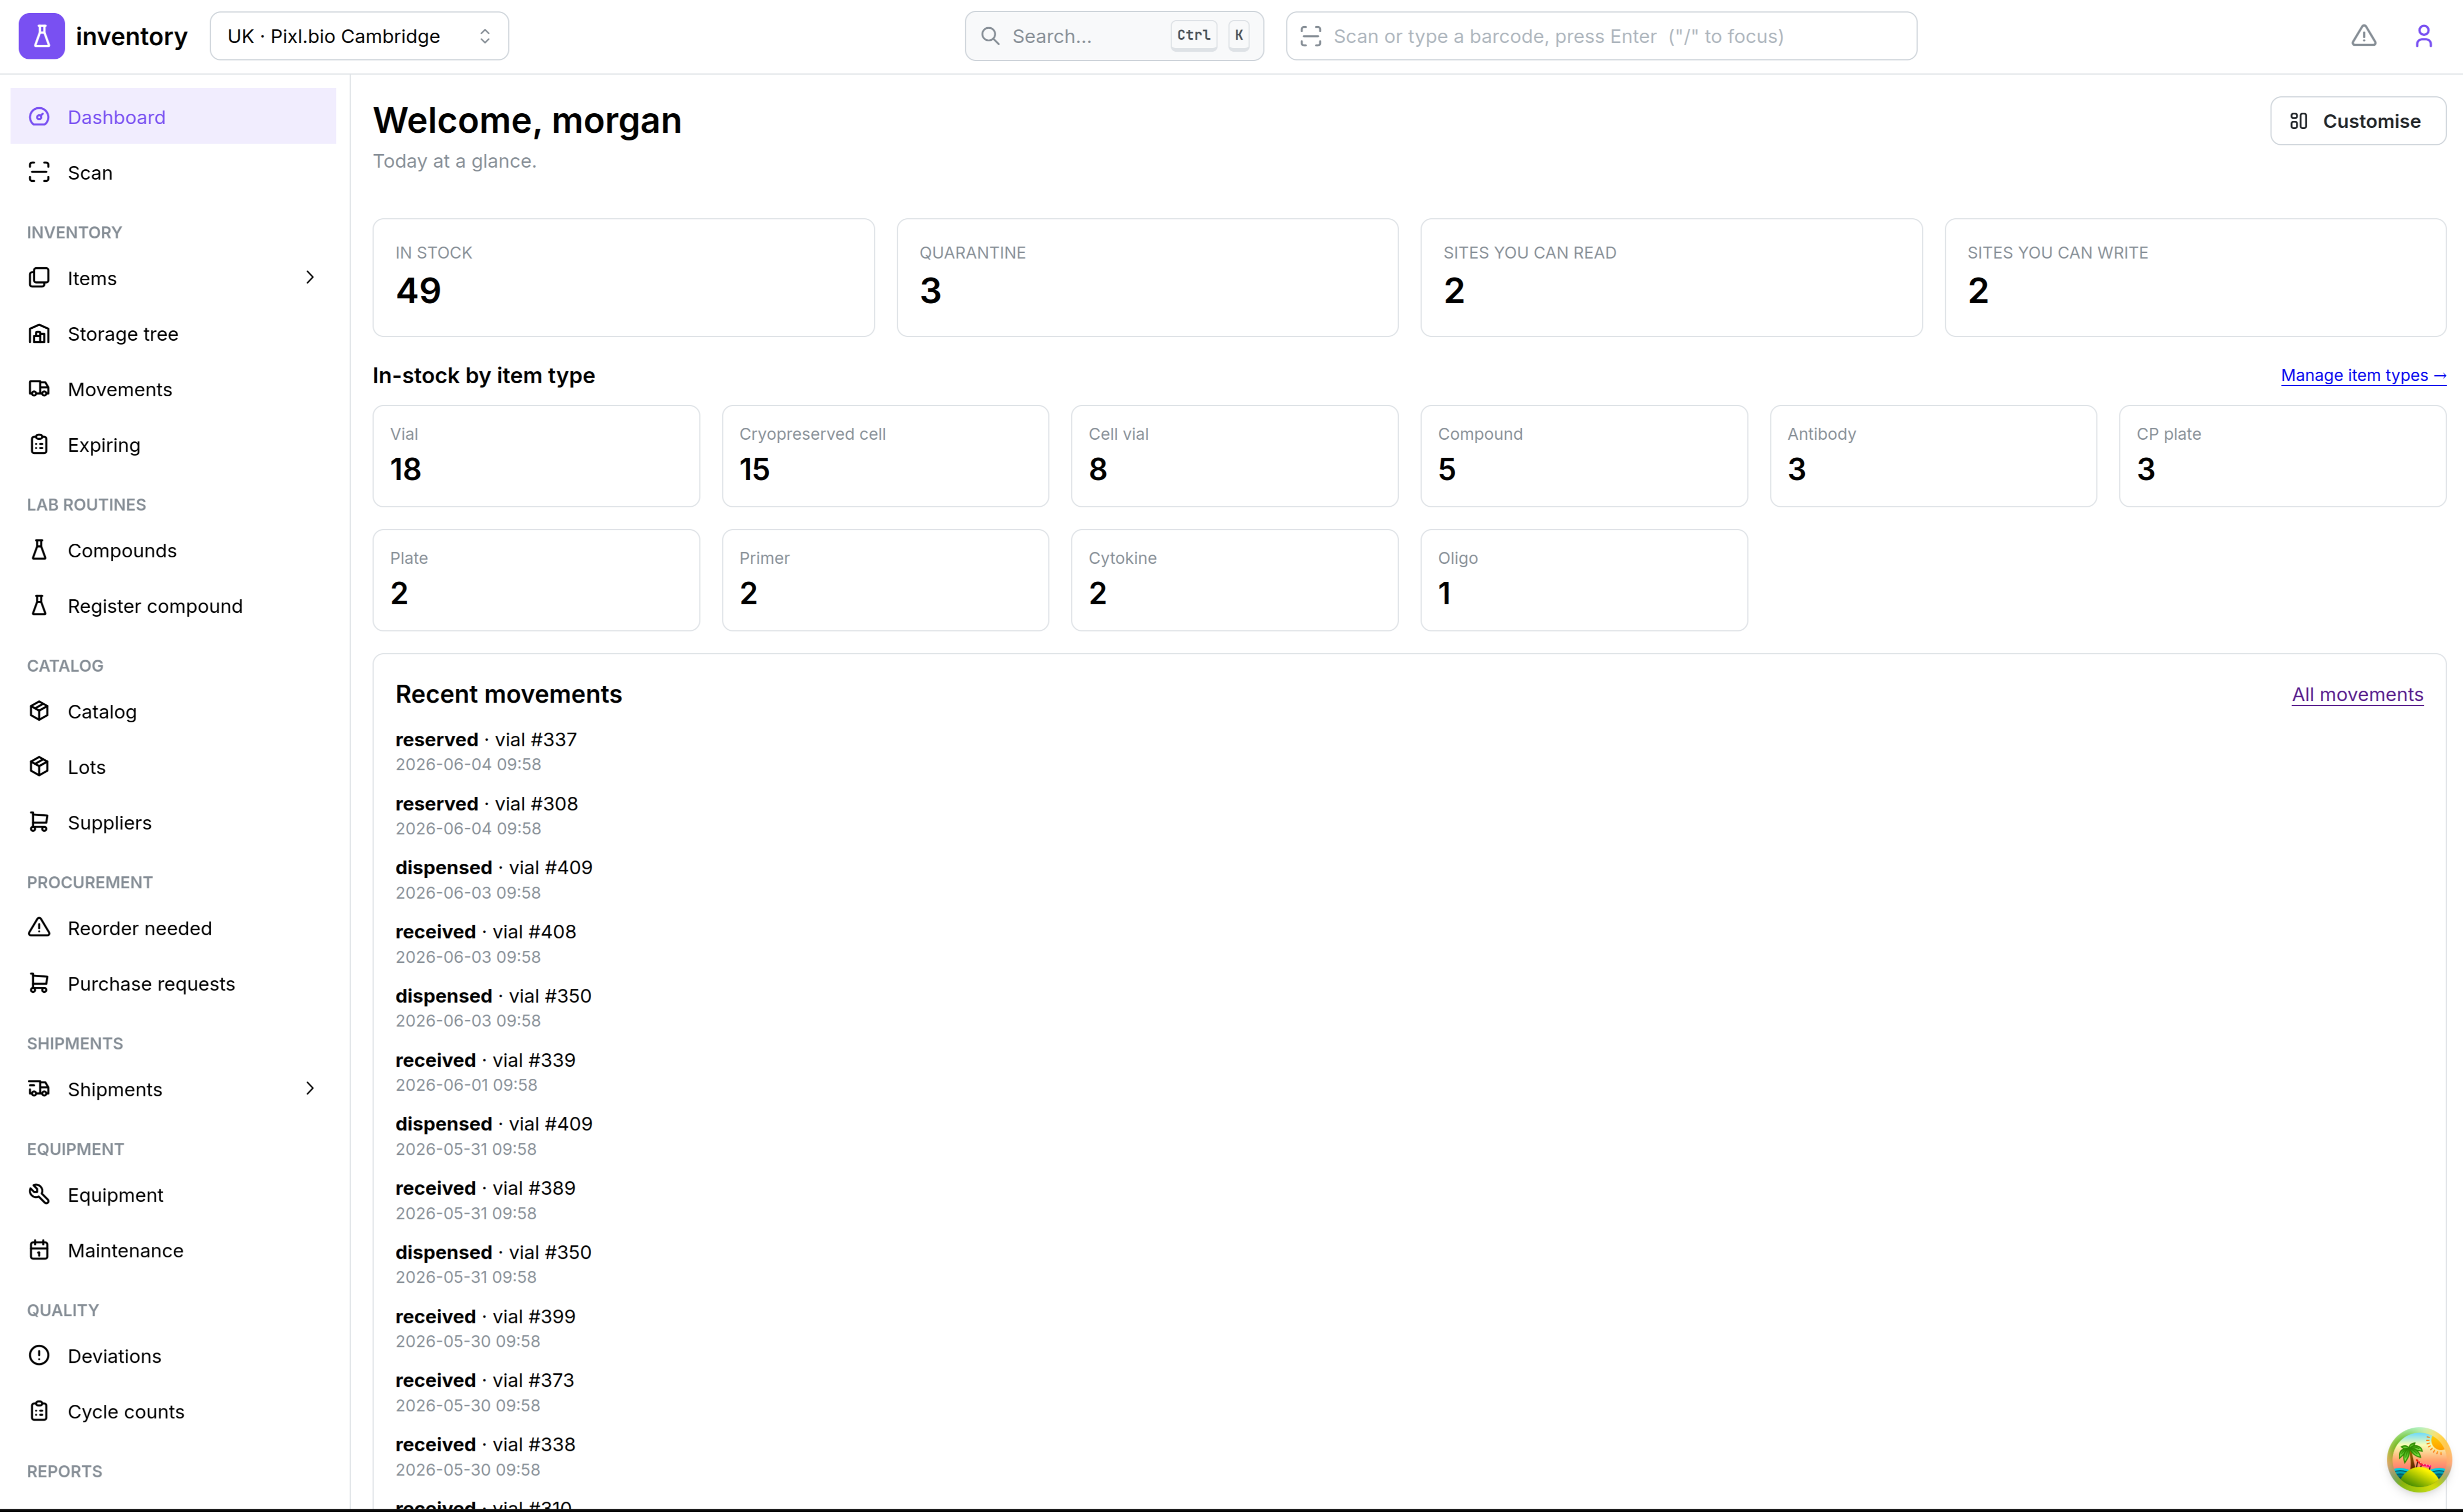Click the Movements truck icon
Screen dimensions: 2463x1512
point(39,389)
